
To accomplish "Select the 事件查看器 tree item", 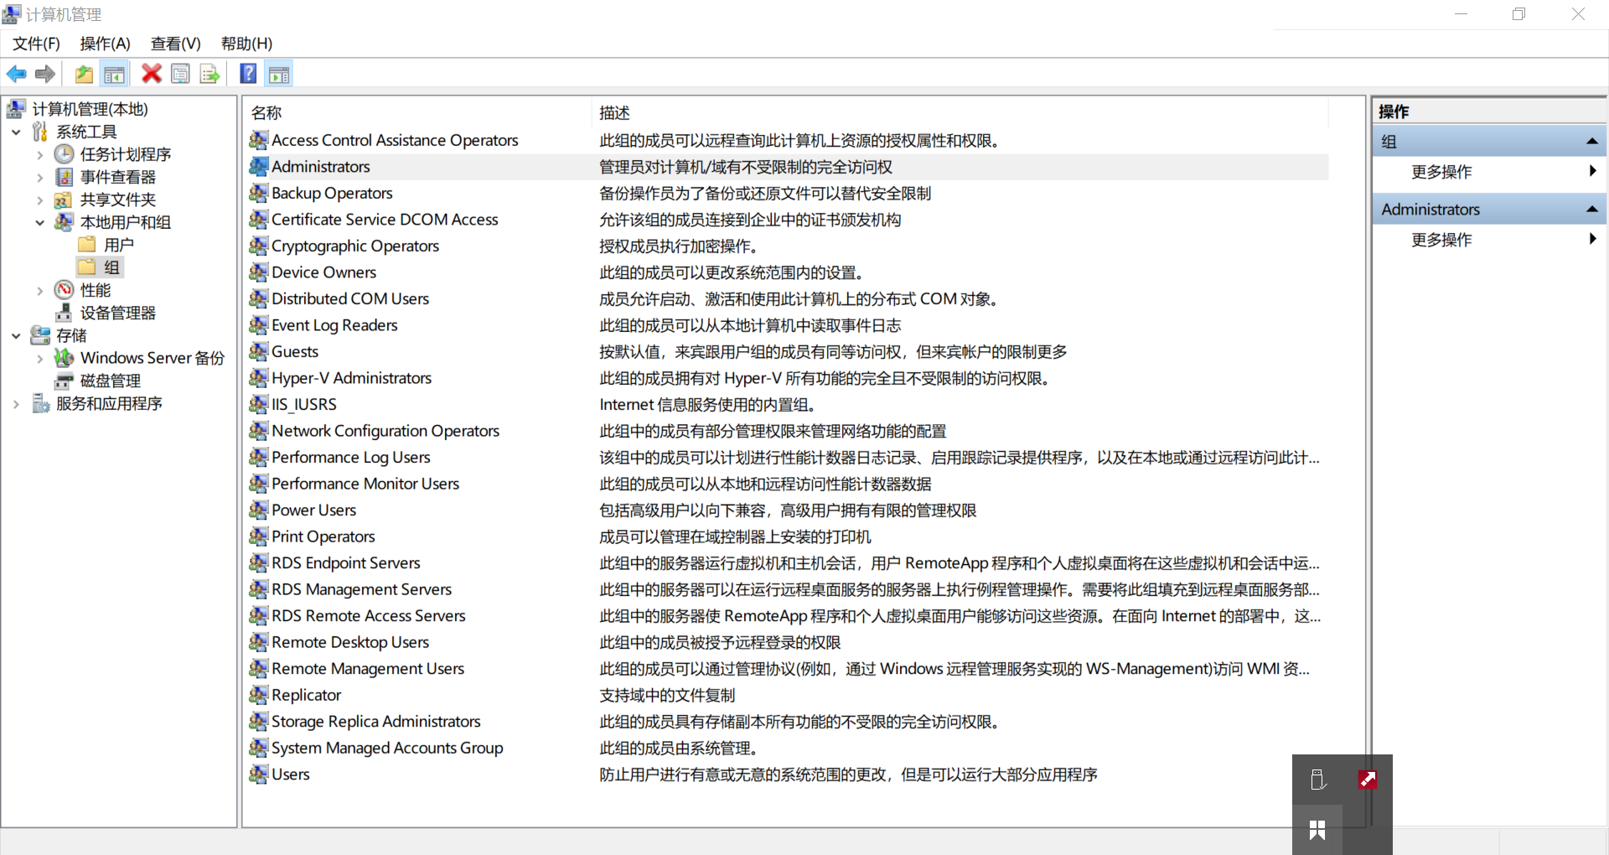I will click(x=118, y=177).
